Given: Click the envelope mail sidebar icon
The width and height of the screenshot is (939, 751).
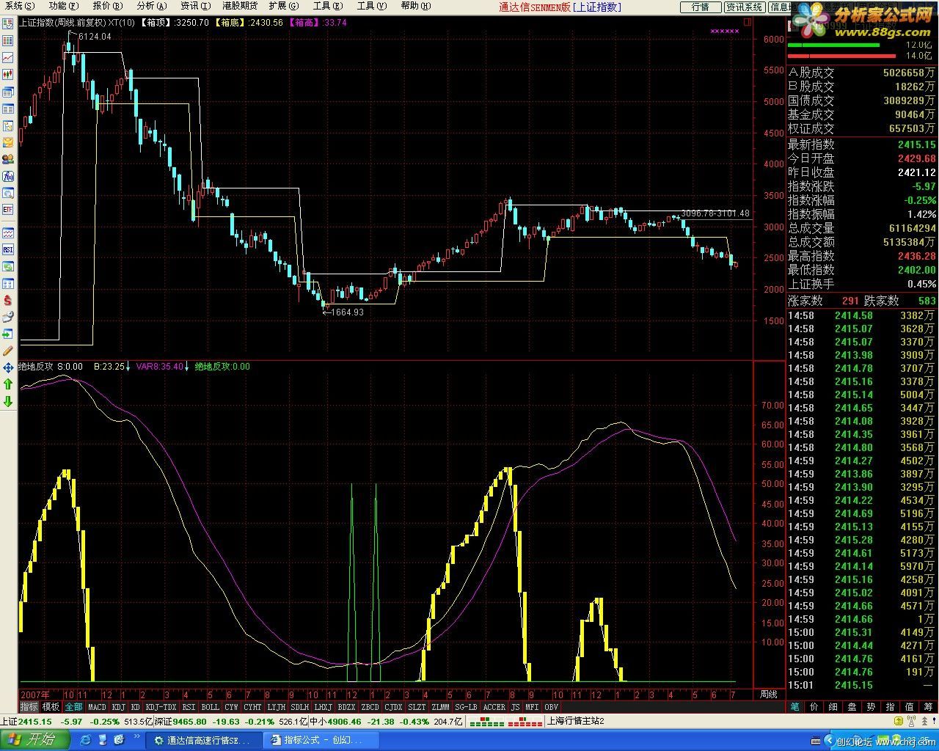Looking at the screenshot, I should (8, 142).
